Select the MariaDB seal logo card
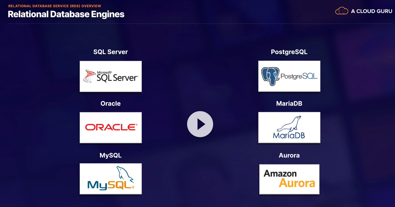This screenshot has width=395, height=207. click(x=289, y=127)
